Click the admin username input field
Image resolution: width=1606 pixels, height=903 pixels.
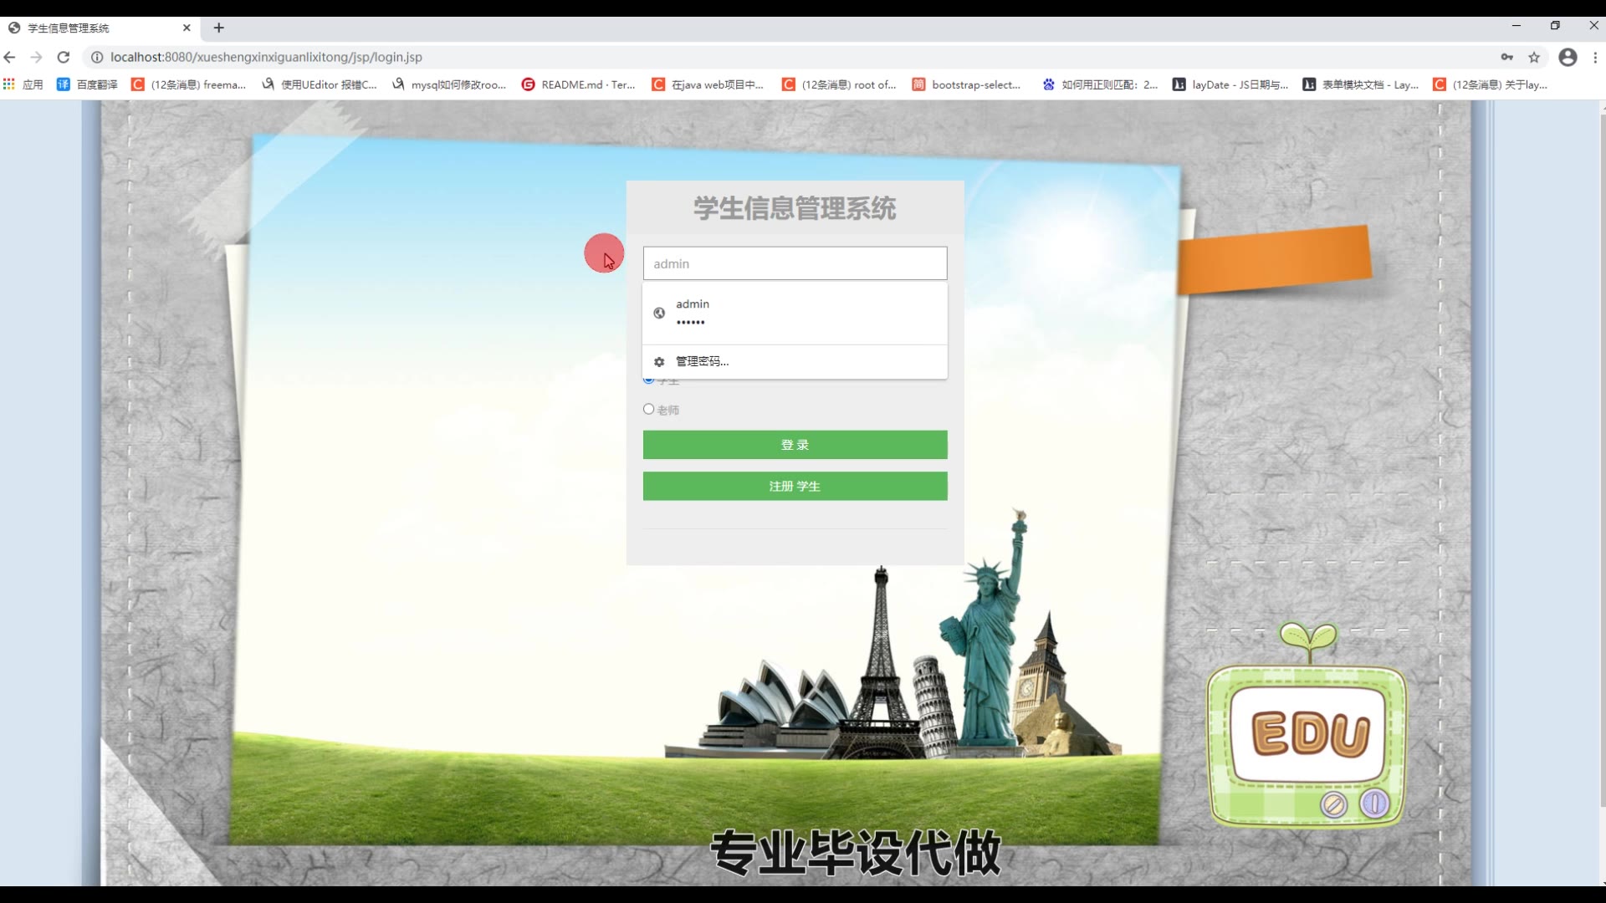tap(794, 263)
